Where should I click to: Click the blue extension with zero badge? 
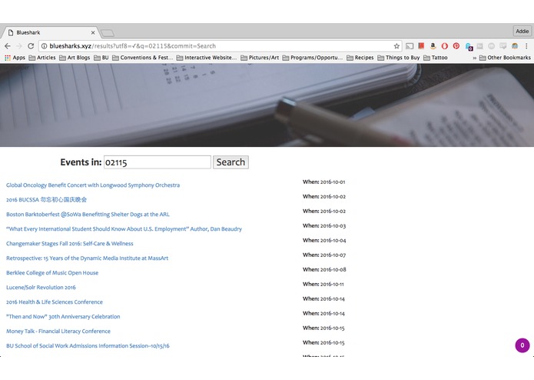[469, 46]
